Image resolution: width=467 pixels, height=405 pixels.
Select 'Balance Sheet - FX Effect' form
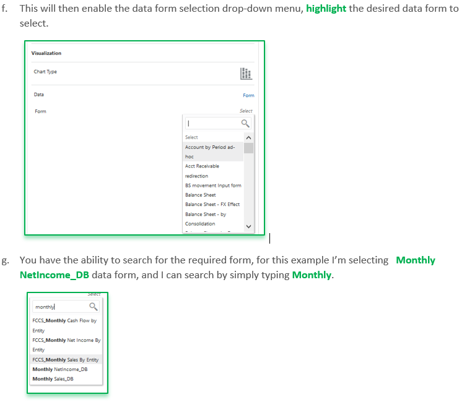pyautogui.click(x=213, y=205)
